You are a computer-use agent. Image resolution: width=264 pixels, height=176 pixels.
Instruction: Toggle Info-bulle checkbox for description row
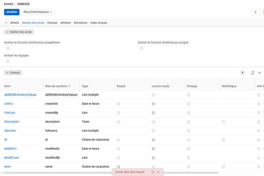(259, 122)
